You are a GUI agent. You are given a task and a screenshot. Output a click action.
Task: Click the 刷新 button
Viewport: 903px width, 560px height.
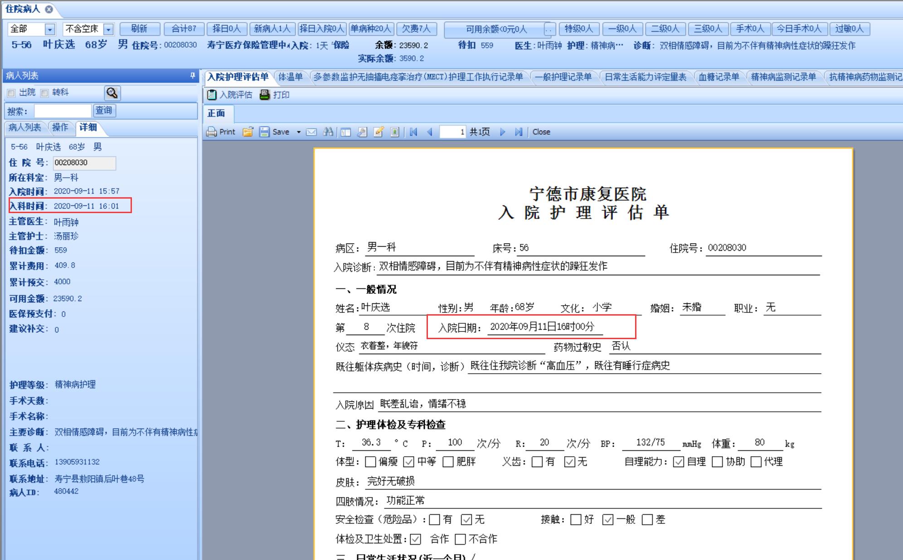tap(139, 29)
